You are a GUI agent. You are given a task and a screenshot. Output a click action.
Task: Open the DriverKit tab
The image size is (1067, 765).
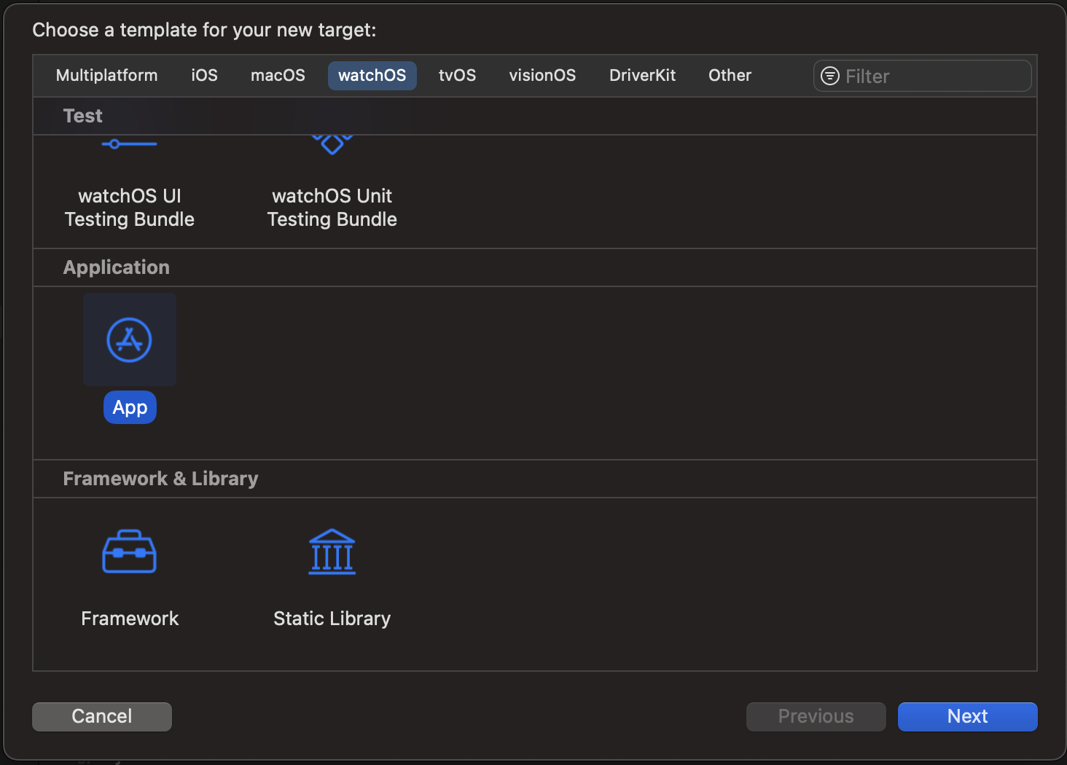(643, 76)
